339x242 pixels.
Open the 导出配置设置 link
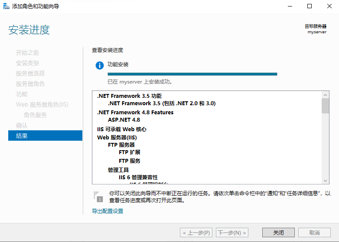tap(108, 211)
